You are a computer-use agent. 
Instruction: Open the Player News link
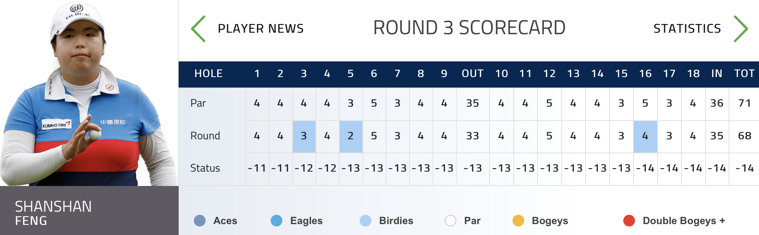[x=261, y=29]
